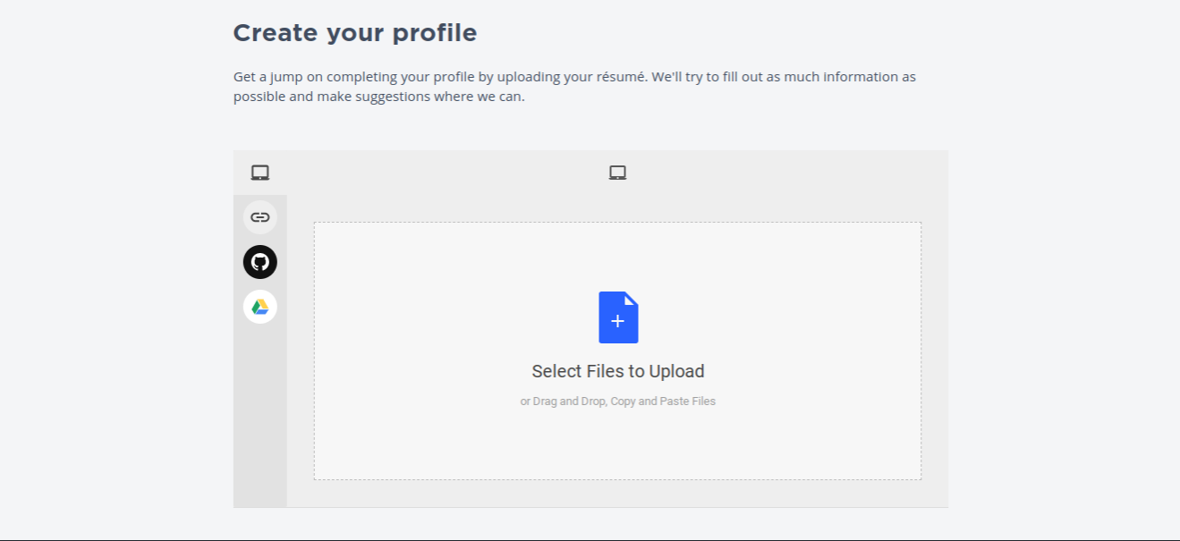Choose GitHub as the upload source
This screenshot has width=1180, height=541.
click(260, 262)
